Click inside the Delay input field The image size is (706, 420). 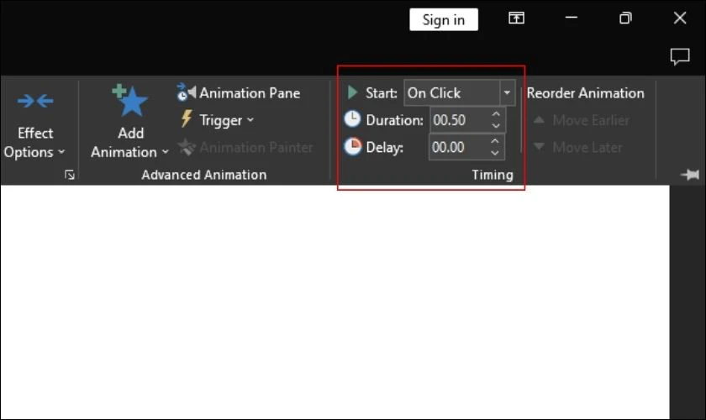[458, 147]
